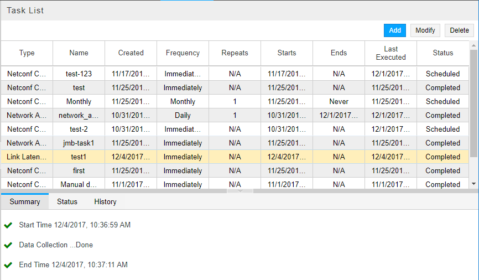Image resolution: width=479 pixels, height=280 pixels.
Task: Select the jmb-task1 row
Action: [79, 143]
